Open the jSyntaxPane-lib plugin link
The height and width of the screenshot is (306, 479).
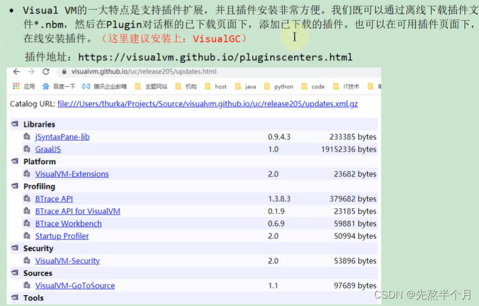(62, 137)
